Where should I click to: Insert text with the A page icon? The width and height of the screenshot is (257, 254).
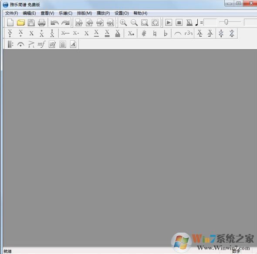(73, 45)
